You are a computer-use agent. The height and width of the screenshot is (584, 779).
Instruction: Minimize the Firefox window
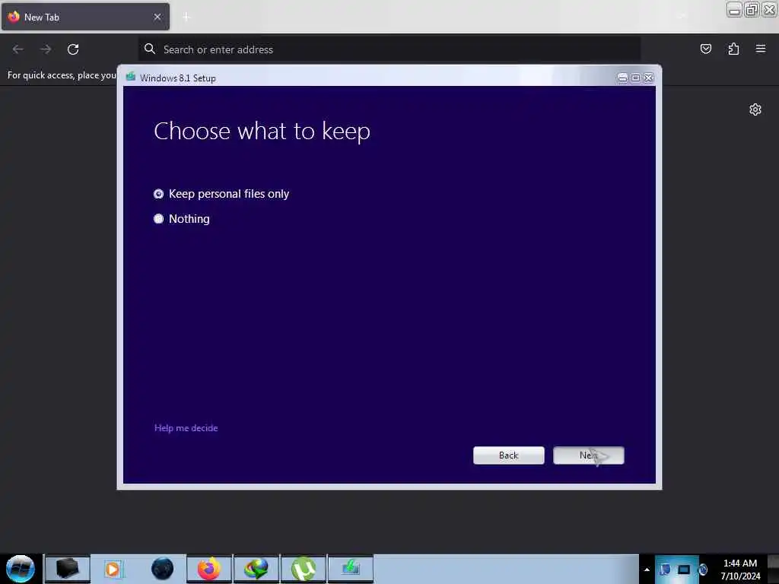point(734,9)
